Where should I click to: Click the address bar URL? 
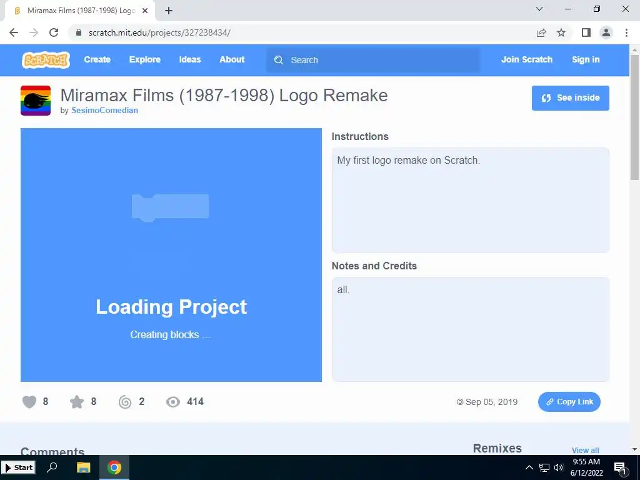coord(159,32)
